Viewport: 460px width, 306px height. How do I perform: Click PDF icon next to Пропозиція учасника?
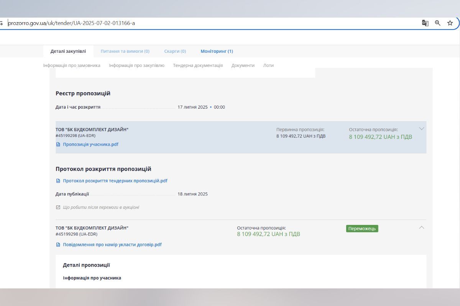pos(58,145)
